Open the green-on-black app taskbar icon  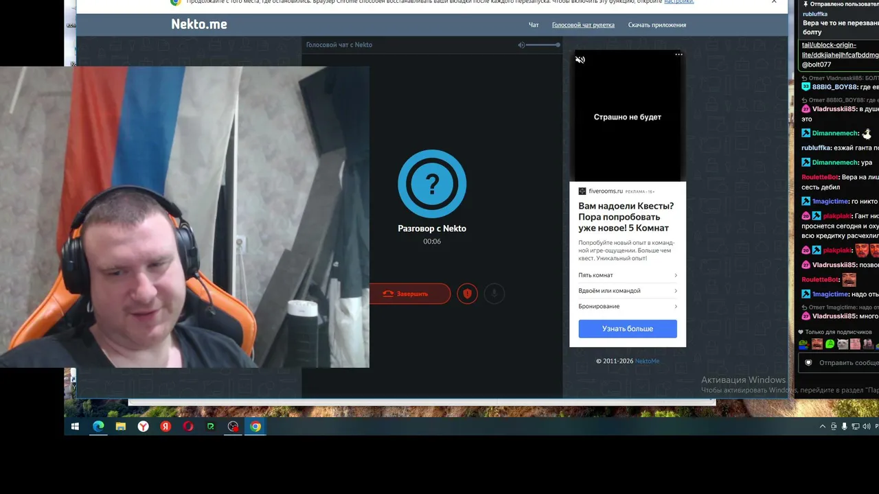(211, 427)
